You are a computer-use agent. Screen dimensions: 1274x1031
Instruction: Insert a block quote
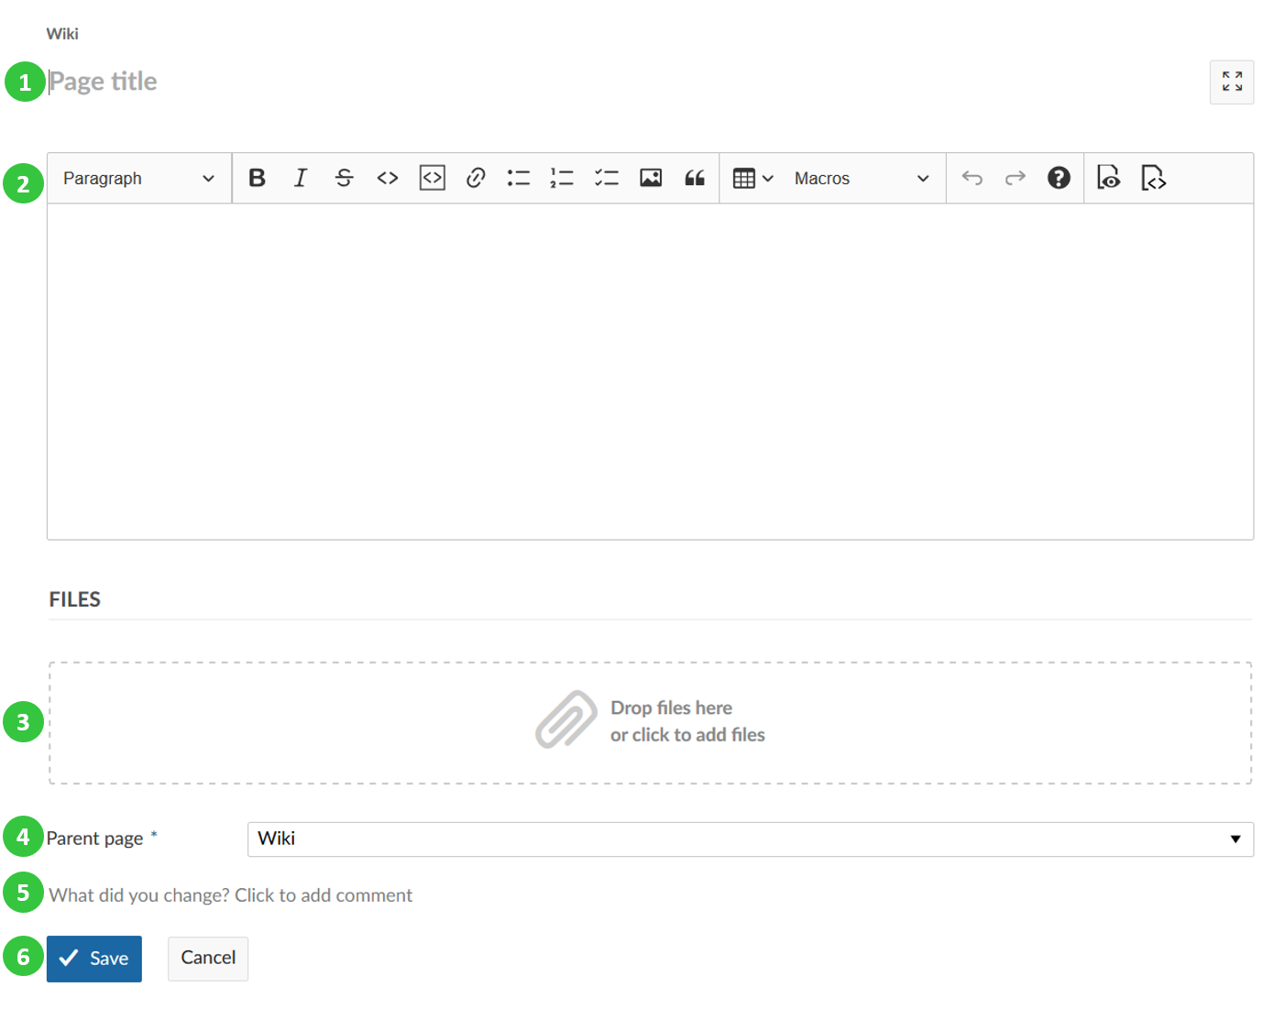click(695, 178)
